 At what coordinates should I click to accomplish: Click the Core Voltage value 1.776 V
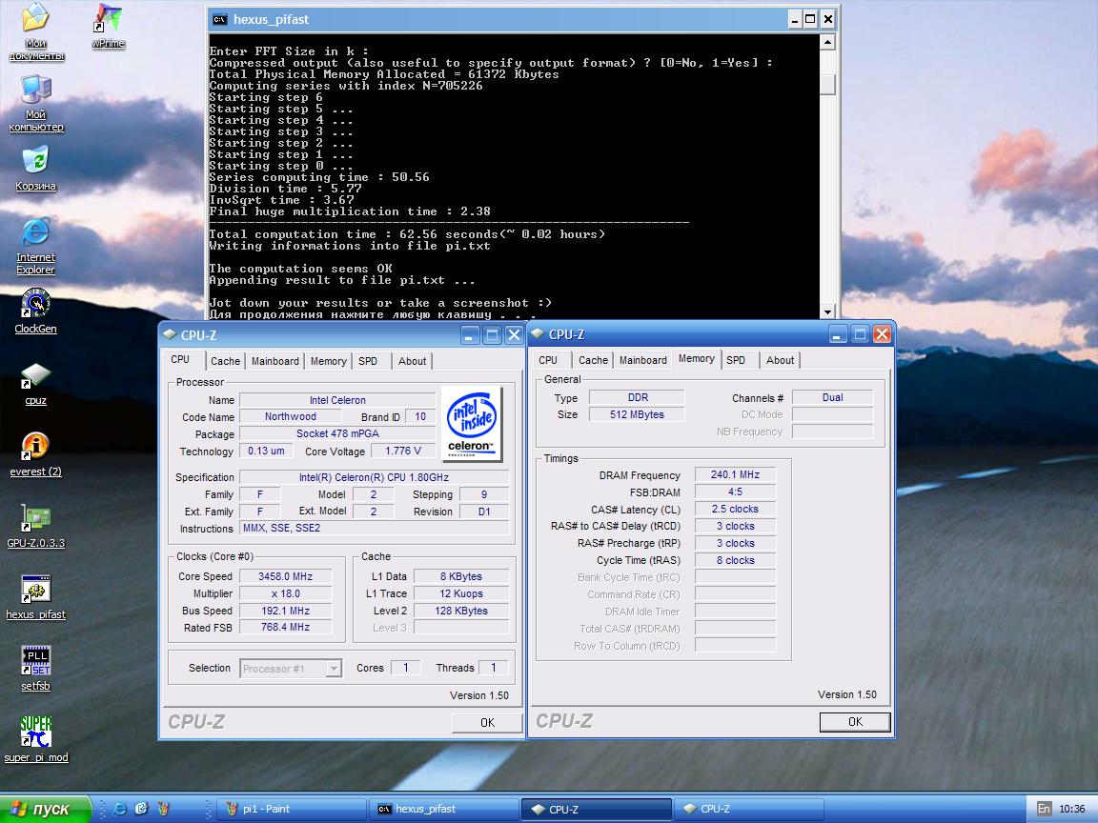[x=402, y=452]
